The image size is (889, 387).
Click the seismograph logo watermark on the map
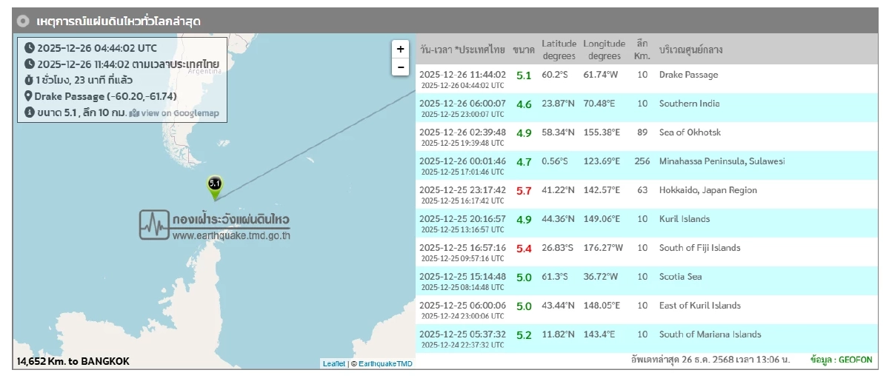[154, 224]
